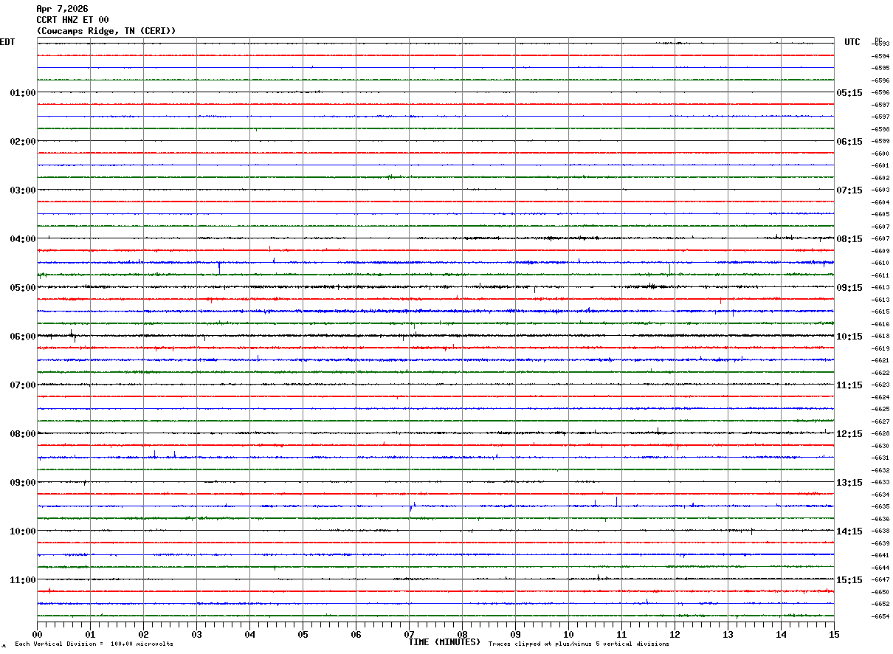Click the DC offset value "-6600"

(880, 154)
